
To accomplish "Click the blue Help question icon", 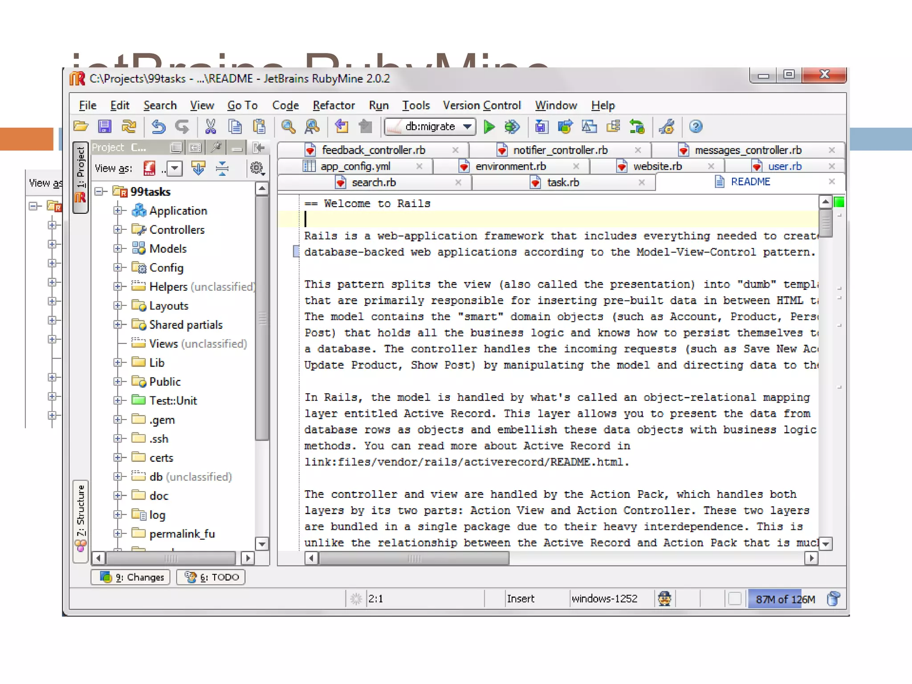I will 696,127.
